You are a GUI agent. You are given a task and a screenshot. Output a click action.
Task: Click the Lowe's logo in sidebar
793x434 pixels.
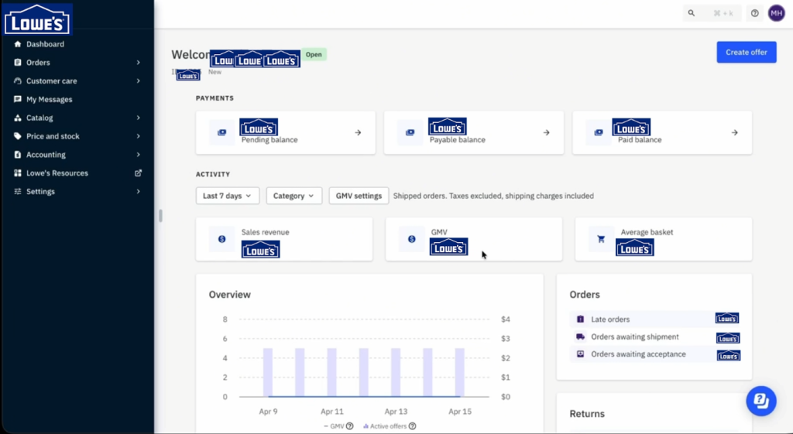coord(37,19)
